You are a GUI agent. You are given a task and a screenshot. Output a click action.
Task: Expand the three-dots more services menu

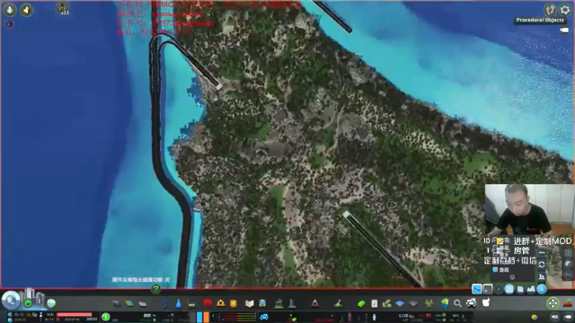(x=191, y=304)
